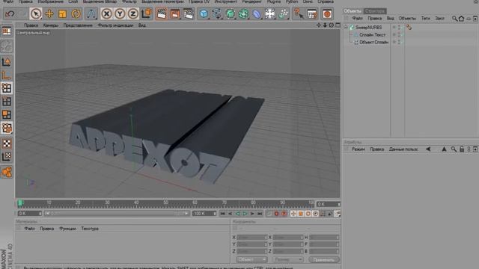Toggle SweepNURBS visibility dots
The width and height of the screenshot is (479, 269).
click(x=398, y=28)
